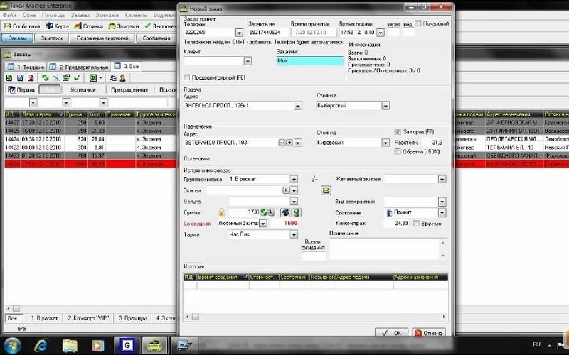Image resolution: width=569 pixels, height=355 pixels.
Task: Select the 2. Комфорт "VIP" bottom tab
Action: (88, 318)
